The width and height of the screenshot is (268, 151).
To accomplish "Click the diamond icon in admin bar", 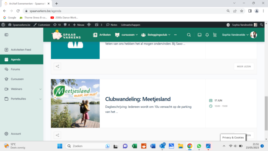I will [x=89, y=25].
